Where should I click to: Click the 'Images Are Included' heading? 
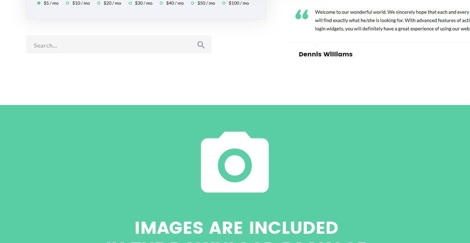click(236, 227)
